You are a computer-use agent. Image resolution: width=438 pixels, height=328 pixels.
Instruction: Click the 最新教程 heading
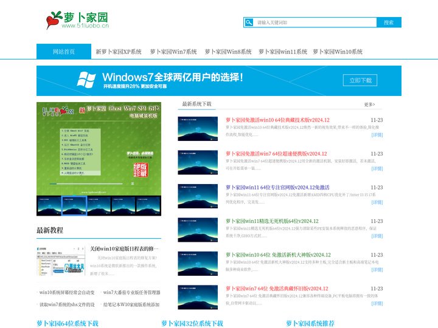[50, 230]
